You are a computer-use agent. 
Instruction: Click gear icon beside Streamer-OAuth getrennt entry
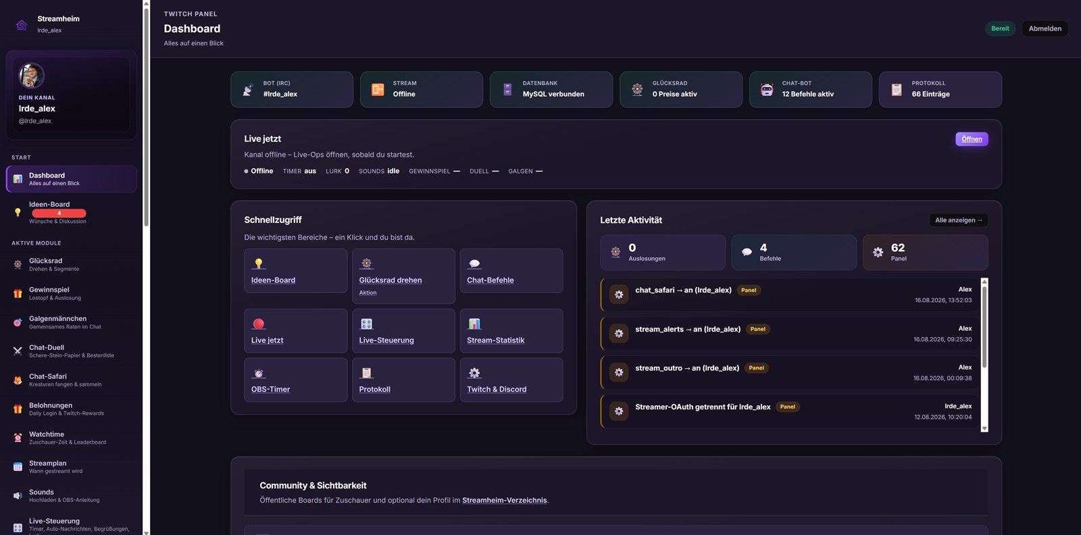(619, 411)
